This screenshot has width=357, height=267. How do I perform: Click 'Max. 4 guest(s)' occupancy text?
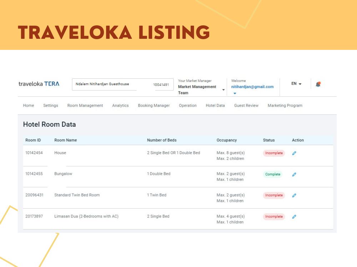[x=231, y=216]
